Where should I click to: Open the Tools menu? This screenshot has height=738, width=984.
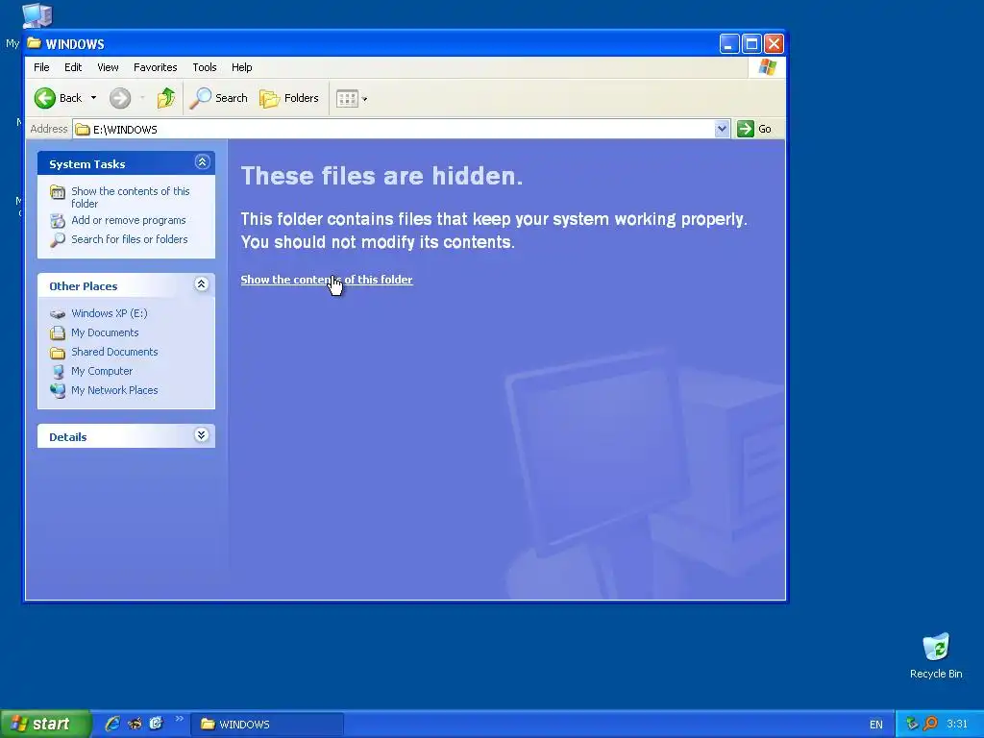(205, 67)
